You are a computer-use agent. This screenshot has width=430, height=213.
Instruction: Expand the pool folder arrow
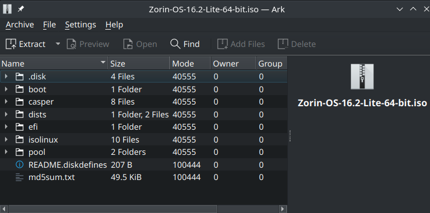pos(6,152)
